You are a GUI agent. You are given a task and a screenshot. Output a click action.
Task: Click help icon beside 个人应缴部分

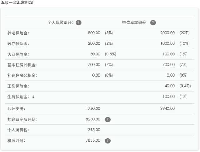pos(78,23)
